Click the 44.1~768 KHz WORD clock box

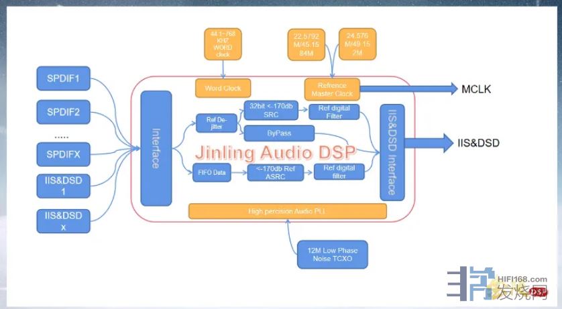coord(223,44)
